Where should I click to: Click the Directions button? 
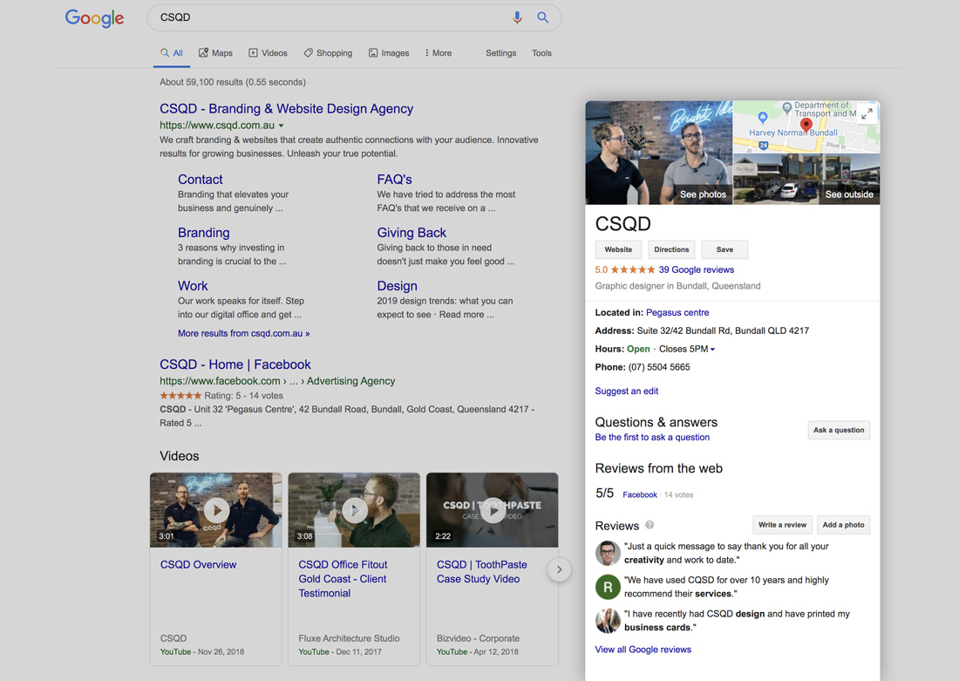671,249
